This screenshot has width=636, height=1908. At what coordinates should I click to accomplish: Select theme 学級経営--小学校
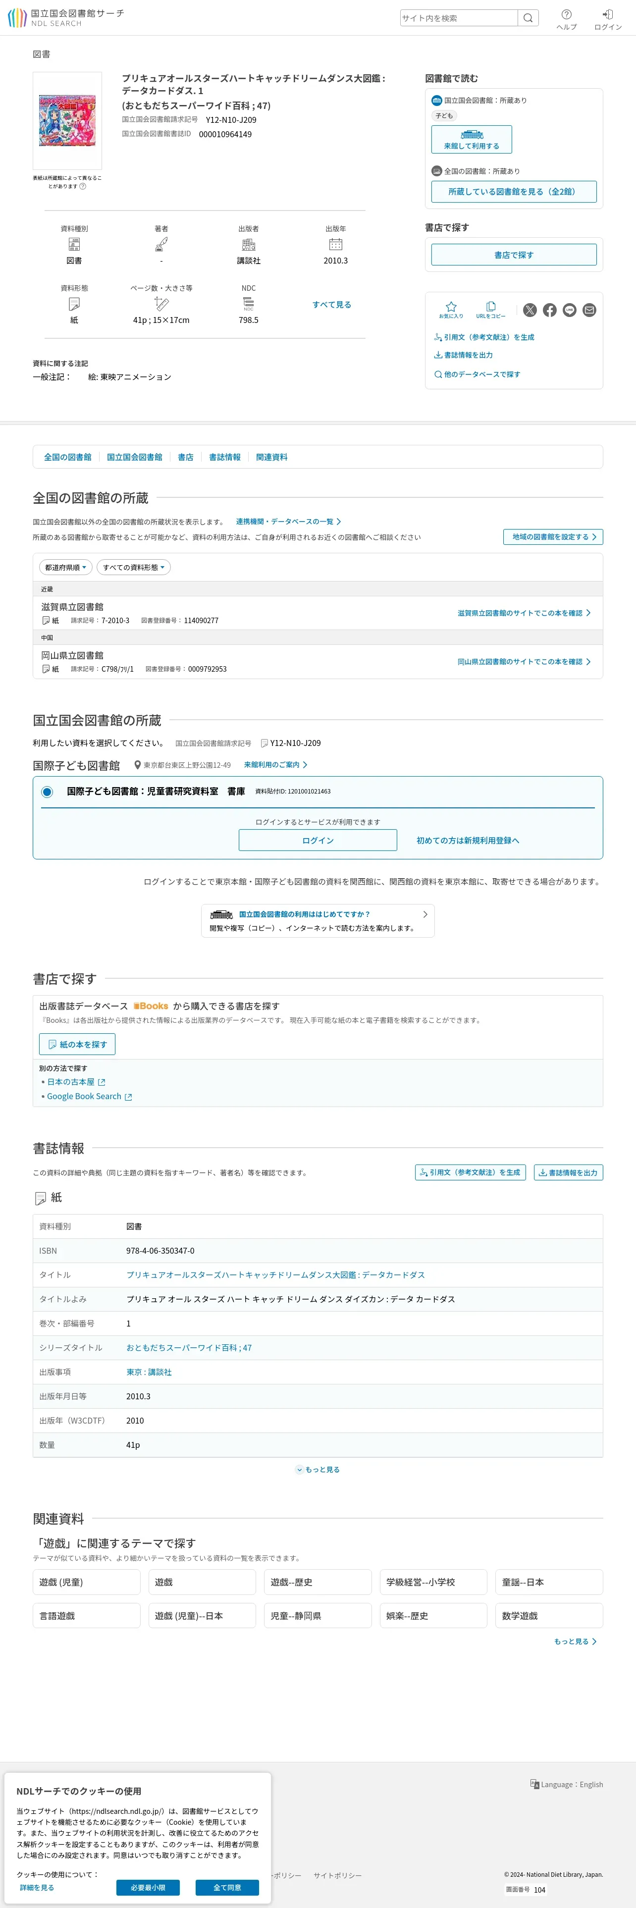point(433,1582)
